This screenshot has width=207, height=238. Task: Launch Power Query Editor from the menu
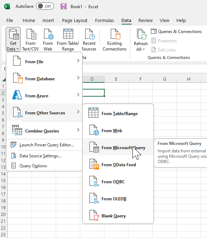[x=44, y=145]
